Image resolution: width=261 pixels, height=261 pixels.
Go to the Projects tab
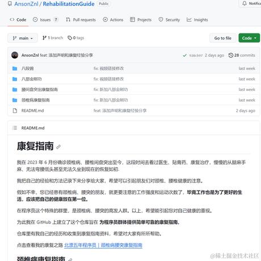click(x=141, y=20)
